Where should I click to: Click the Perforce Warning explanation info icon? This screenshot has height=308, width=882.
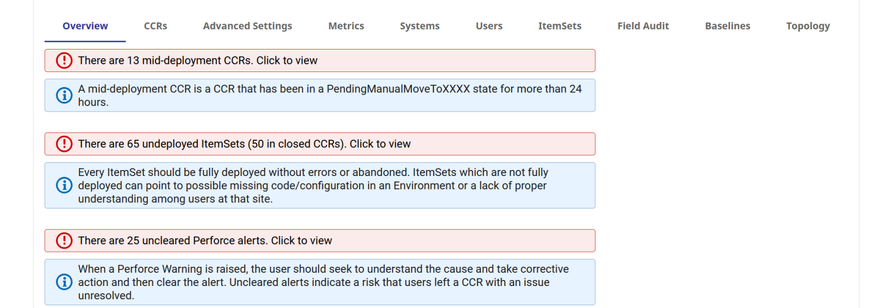pyautogui.click(x=64, y=282)
